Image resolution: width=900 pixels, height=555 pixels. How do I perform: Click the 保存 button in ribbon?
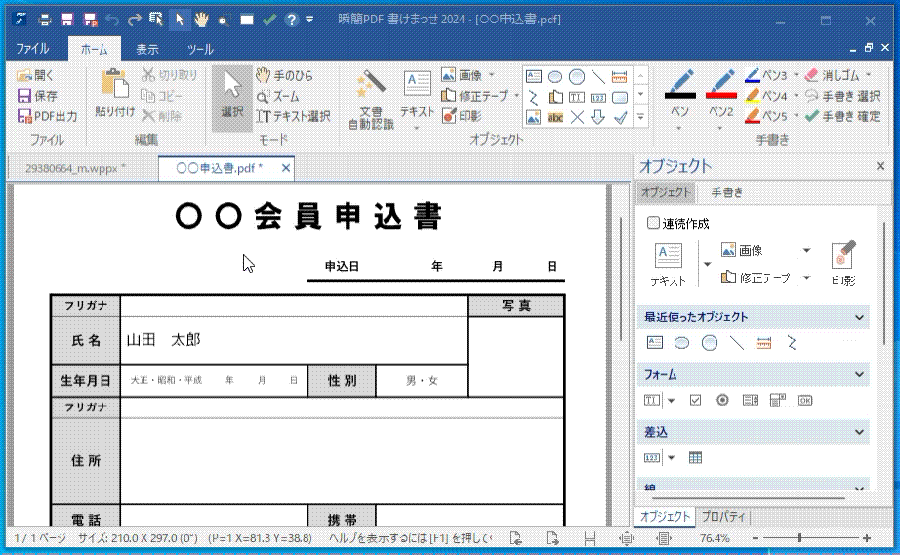[x=37, y=96]
